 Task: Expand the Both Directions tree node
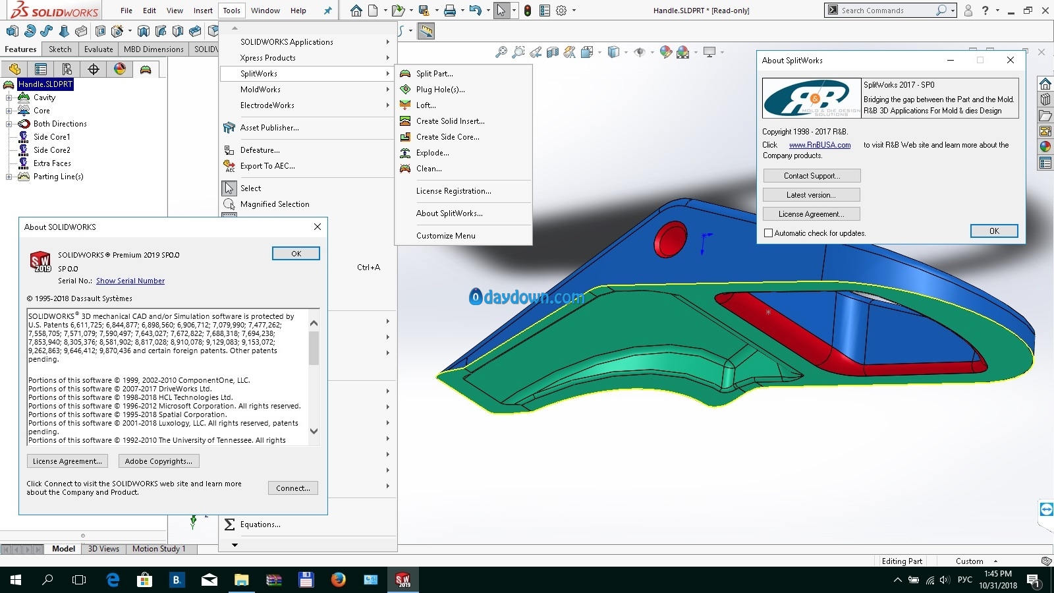[9, 124]
